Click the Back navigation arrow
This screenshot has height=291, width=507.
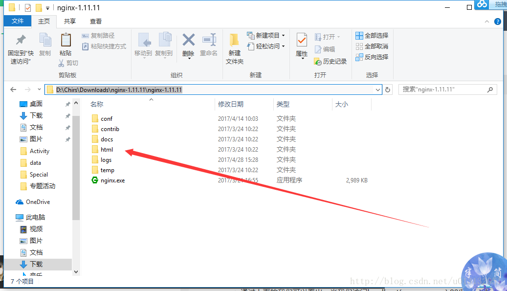coord(13,90)
